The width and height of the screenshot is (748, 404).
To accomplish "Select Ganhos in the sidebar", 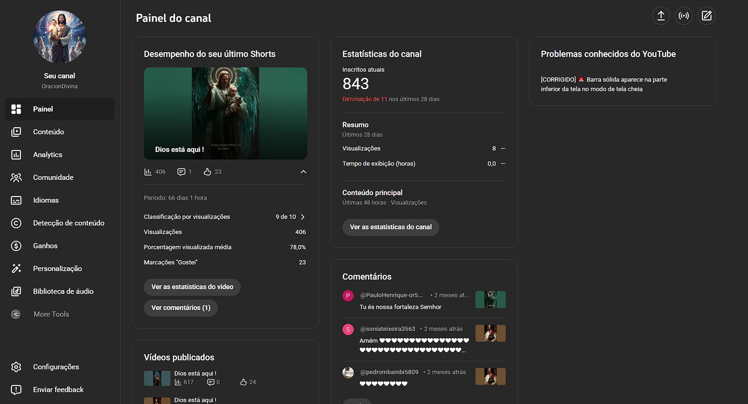I will 60,246.
